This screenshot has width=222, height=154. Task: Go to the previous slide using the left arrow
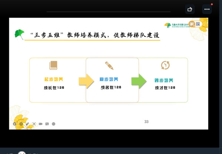(x=14, y=124)
